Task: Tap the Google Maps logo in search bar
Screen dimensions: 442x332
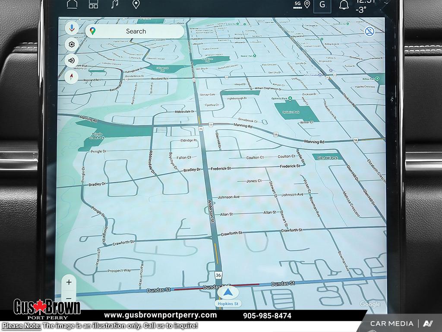Action: pyautogui.click(x=93, y=31)
